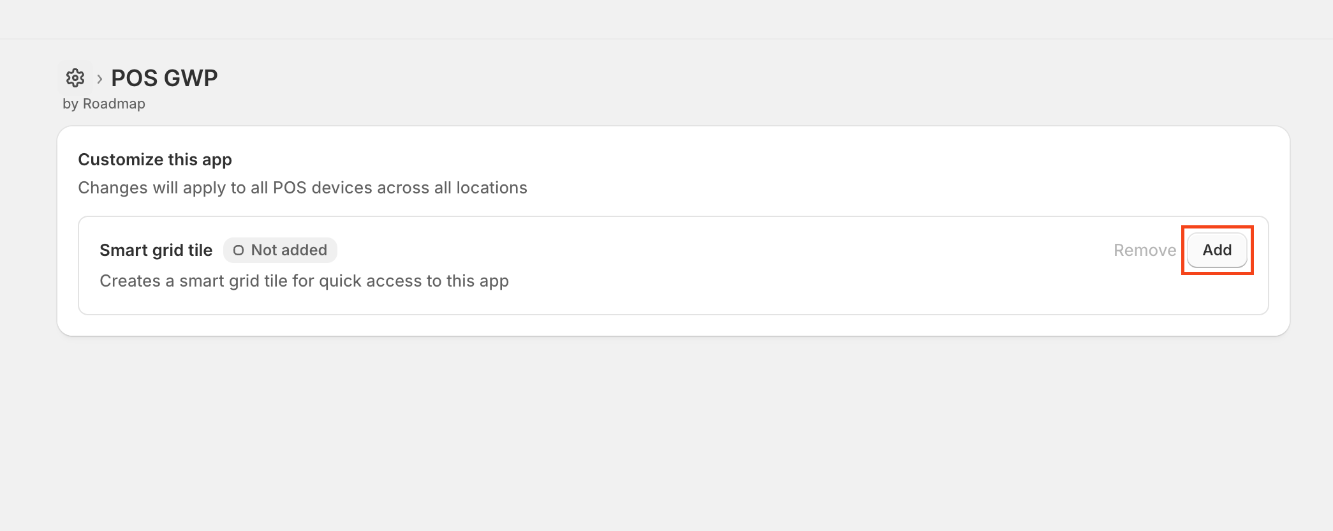Click the gear symbol left of the chevron
The height and width of the screenshot is (531, 1333).
point(76,78)
